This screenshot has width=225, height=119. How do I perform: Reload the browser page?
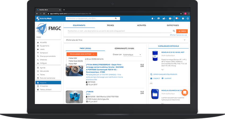[x=44, y=14]
